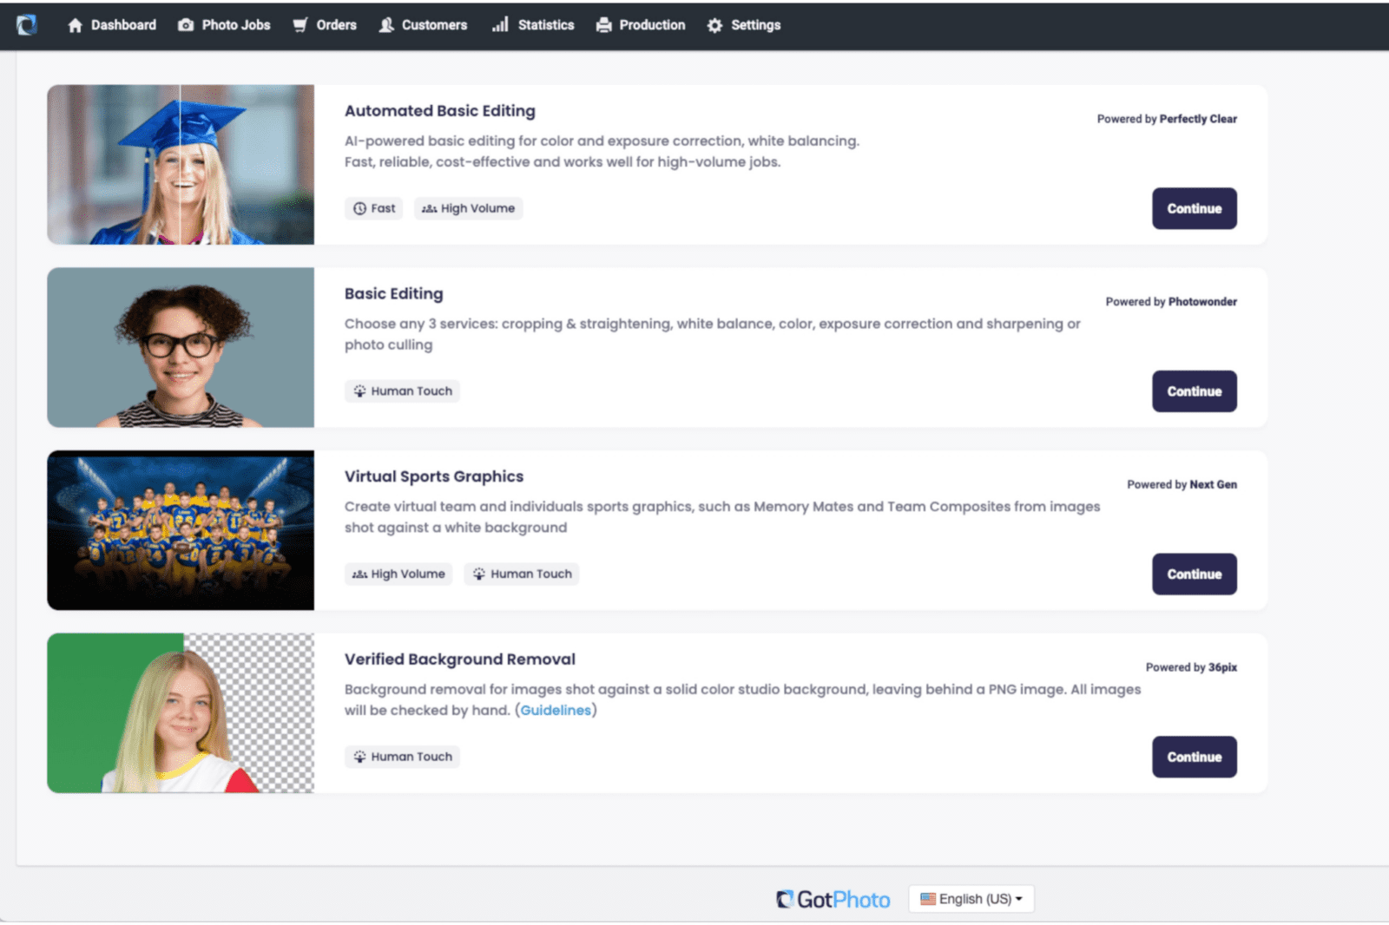Click the Human Touch icon under Verified Background Removal
Screen dimensions: 1389x925
(x=359, y=757)
